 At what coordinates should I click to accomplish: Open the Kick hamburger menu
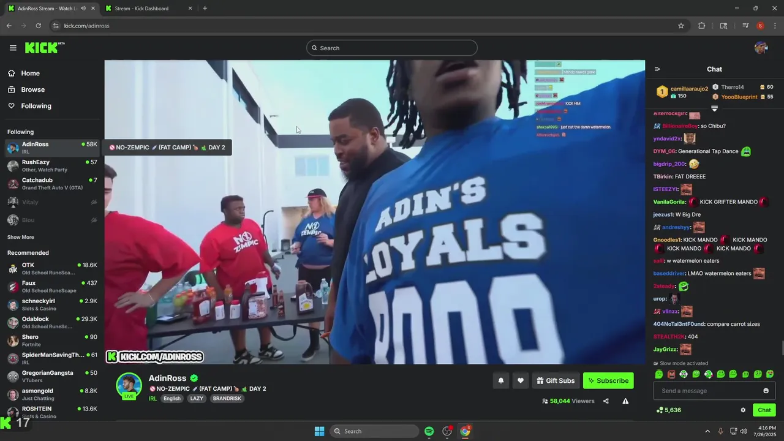(x=13, y=48)
